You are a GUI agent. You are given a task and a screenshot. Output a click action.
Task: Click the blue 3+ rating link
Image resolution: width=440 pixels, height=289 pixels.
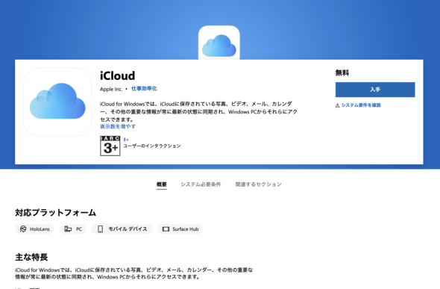click(126, 140)
